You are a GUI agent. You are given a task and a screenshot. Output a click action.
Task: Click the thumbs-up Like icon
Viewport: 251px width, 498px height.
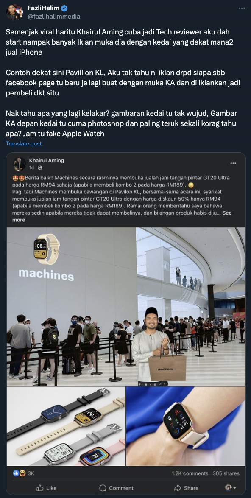[40, 488]
